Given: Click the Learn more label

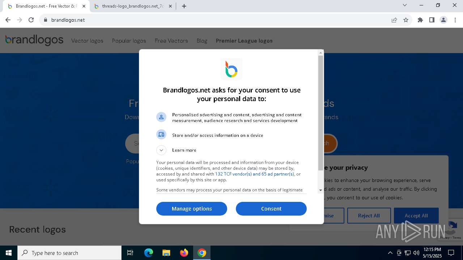Looking at the screenshot, I should pyautogui.click(x=184, y=150).
